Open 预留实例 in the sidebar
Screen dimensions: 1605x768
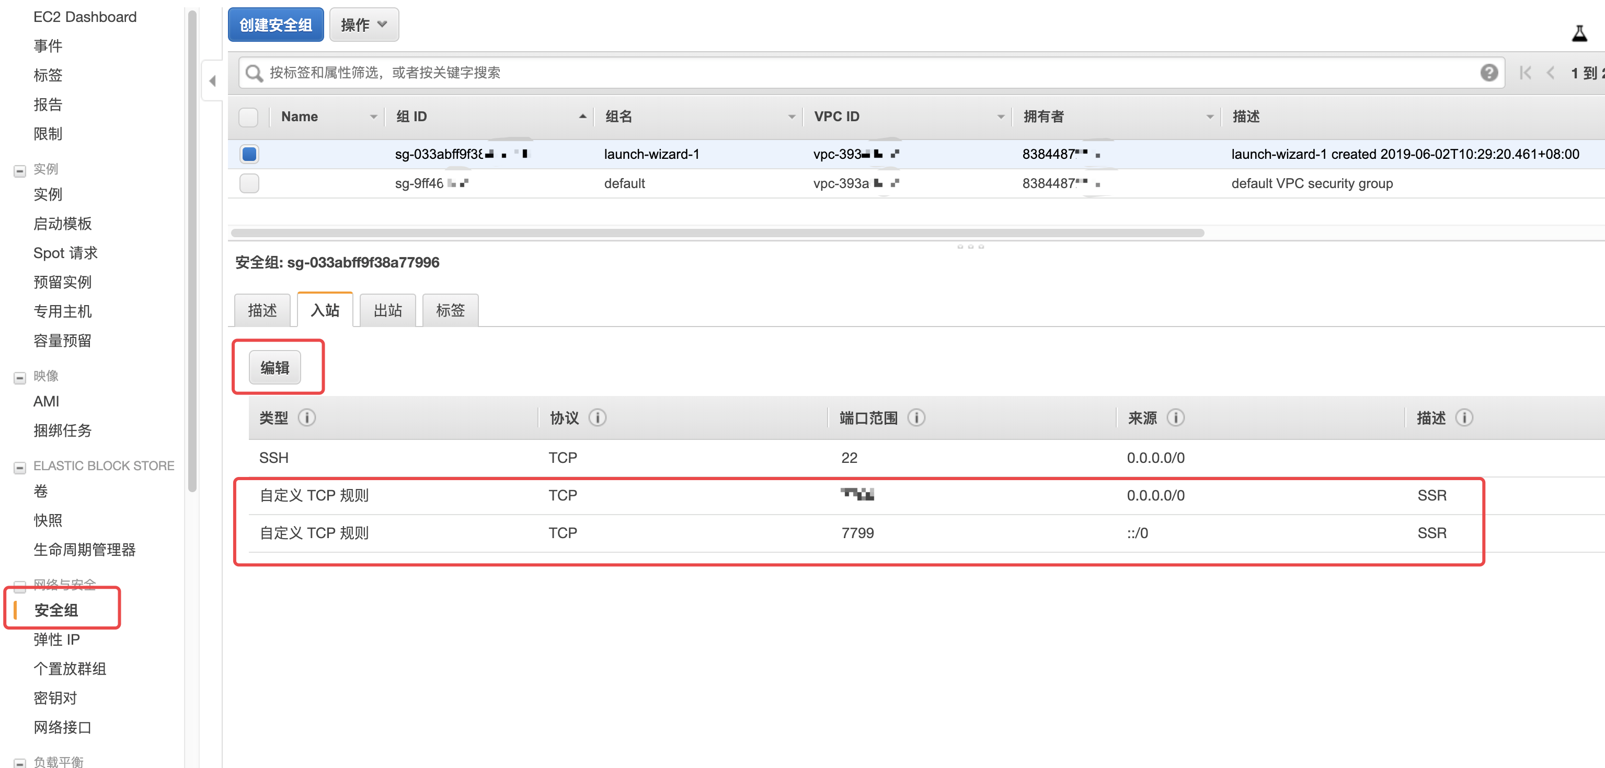click(x=62, y=282)
